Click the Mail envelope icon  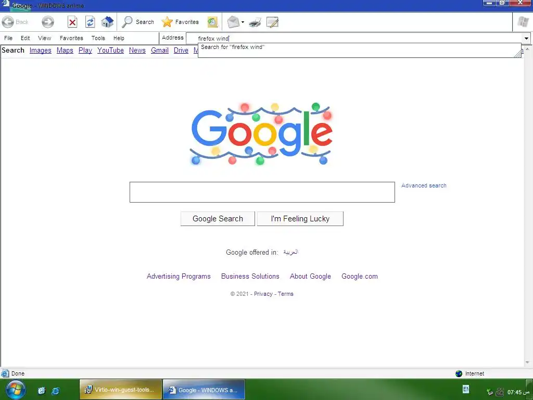pyautogui.click(x=233, y=22)
